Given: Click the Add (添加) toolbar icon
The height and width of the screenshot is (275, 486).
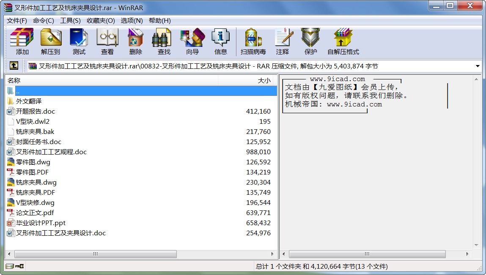Looking at the screenshot, I should (x=22, y=41).
